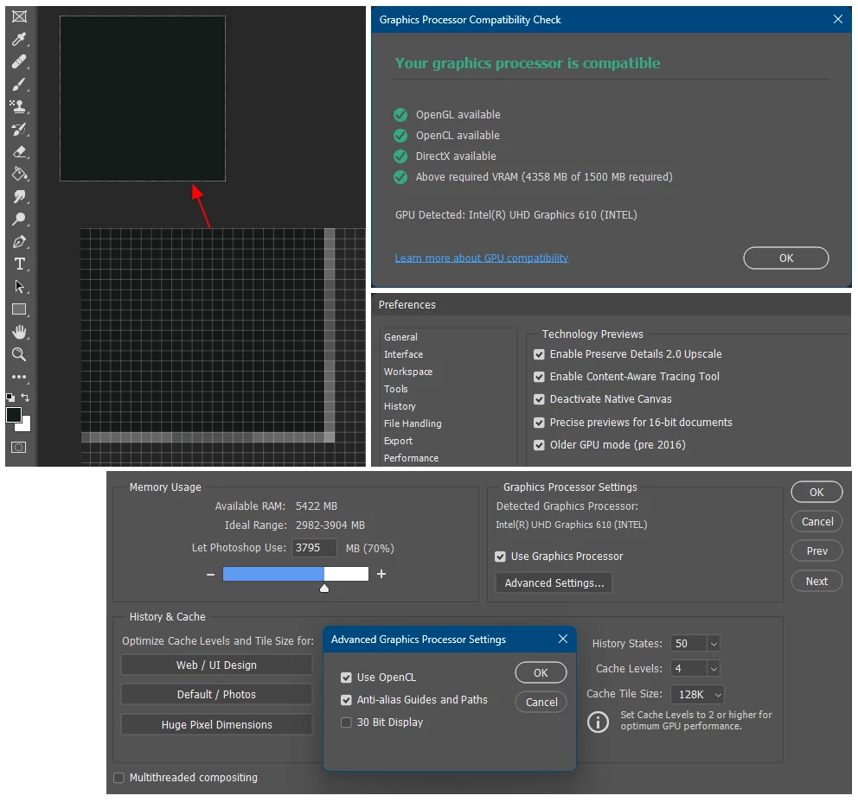Uncheck Deactivate Native Canvas

(x=539, y=399)
